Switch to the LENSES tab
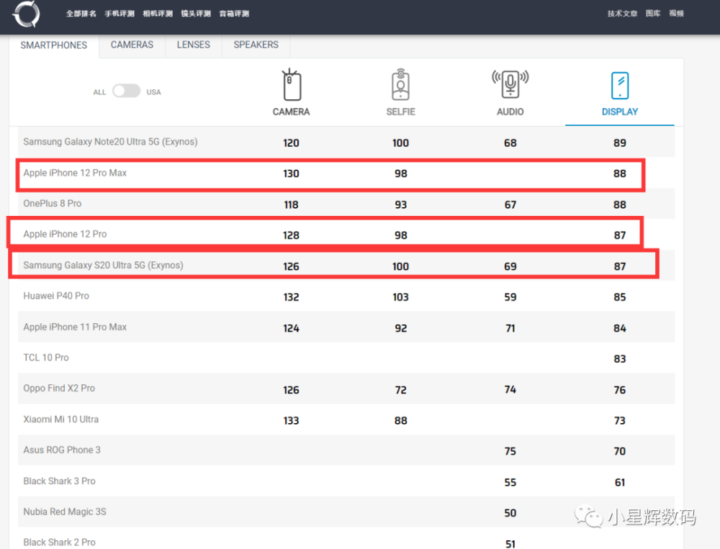 [193, 45]
